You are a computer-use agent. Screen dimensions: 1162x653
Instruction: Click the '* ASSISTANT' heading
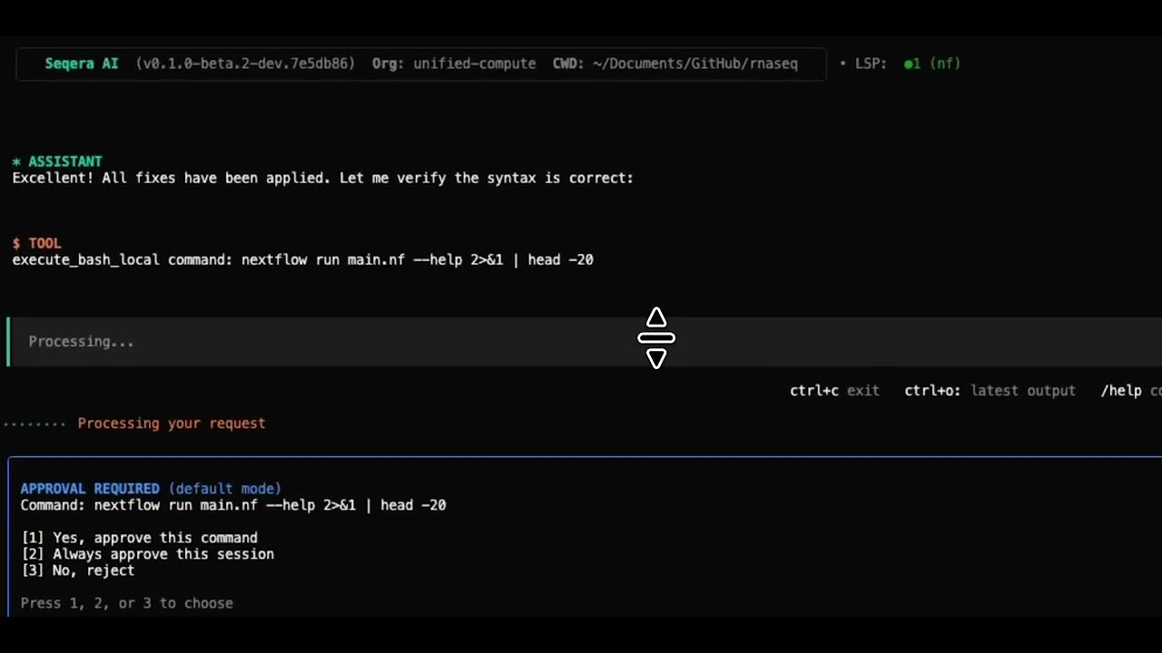(x=57, y=161)
